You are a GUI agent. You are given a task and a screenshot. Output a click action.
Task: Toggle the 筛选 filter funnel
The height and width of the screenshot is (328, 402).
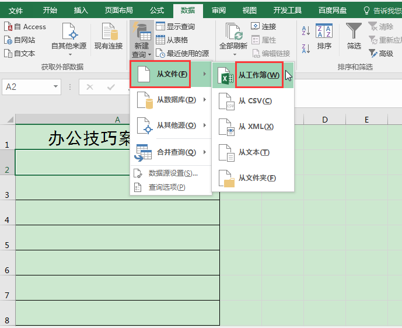point(354,36)
